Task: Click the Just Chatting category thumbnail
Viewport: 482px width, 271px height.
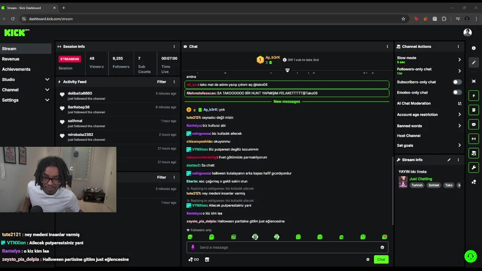Action: [x=403, y=182]
